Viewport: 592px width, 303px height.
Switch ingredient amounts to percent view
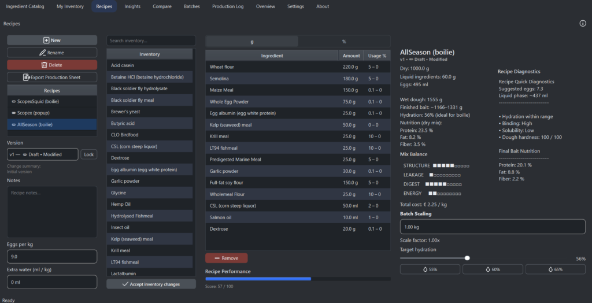(344, 42)
